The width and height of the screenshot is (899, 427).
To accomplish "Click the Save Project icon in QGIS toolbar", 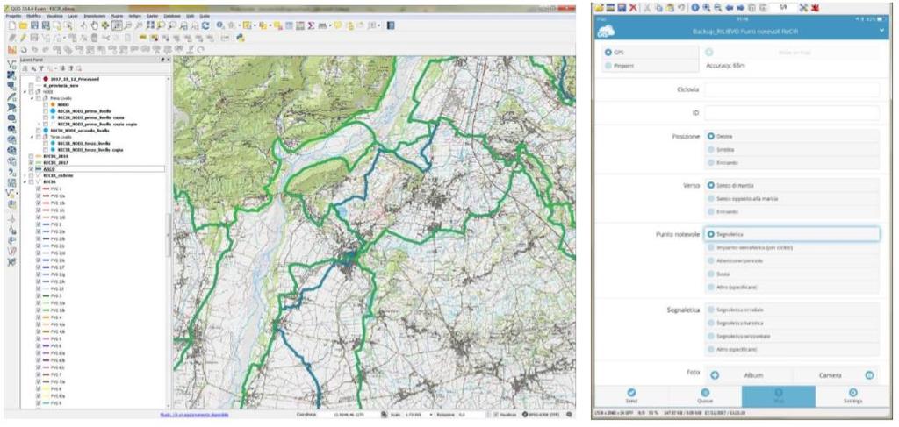I will click(34, 25).
